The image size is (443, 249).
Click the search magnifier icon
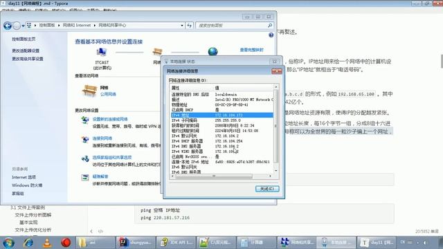click(x=270, y=26)
